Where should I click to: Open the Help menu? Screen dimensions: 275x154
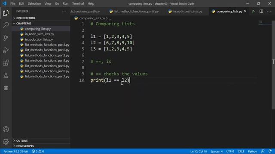[91, 3]
